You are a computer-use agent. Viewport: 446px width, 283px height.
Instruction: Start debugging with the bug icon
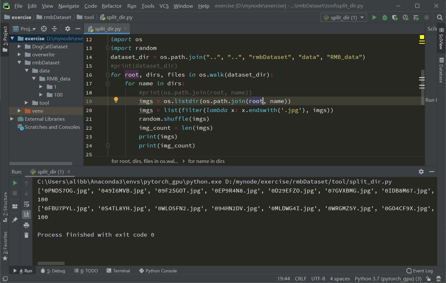tap(384, 17)
